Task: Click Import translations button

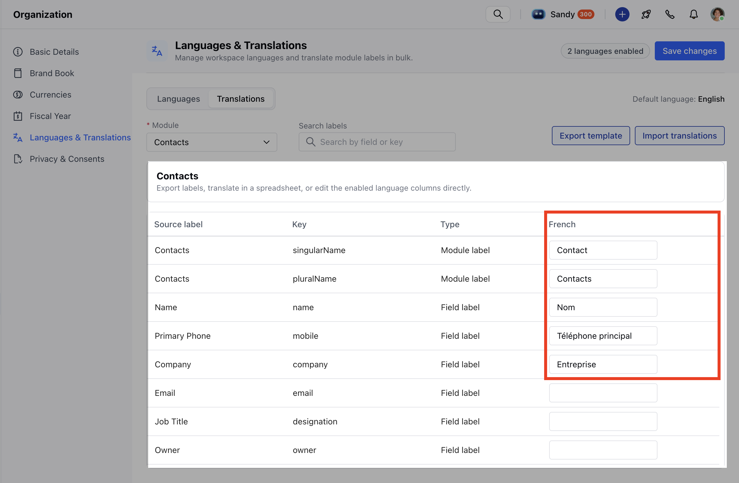Action: click(x=679, y=136)
